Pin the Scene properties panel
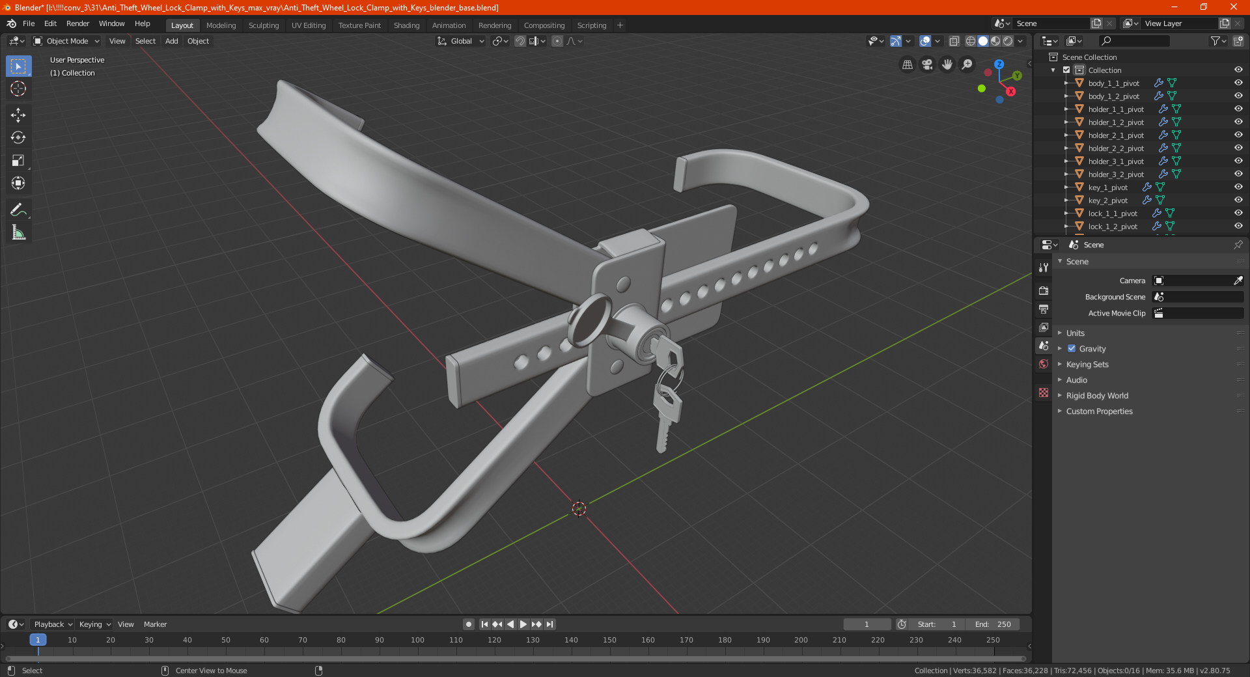 point(1238,245)
